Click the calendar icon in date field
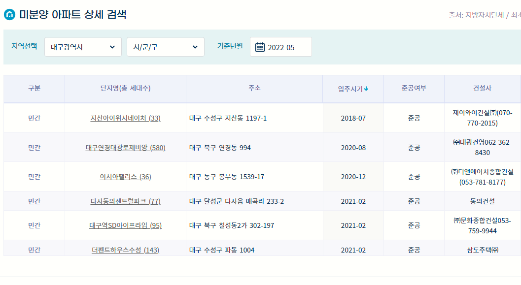 [x=260, y=47]
